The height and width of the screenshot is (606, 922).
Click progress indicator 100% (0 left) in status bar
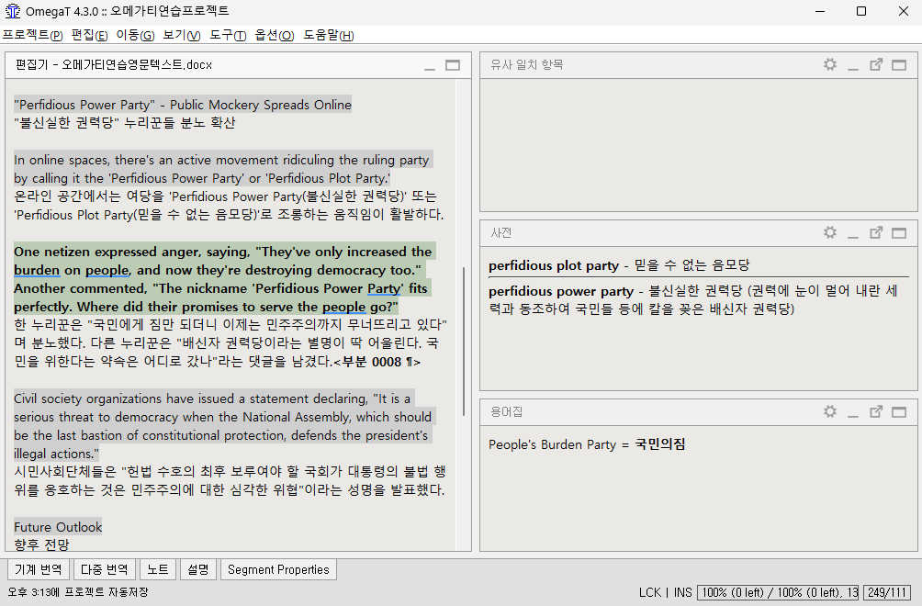point(778,592)
